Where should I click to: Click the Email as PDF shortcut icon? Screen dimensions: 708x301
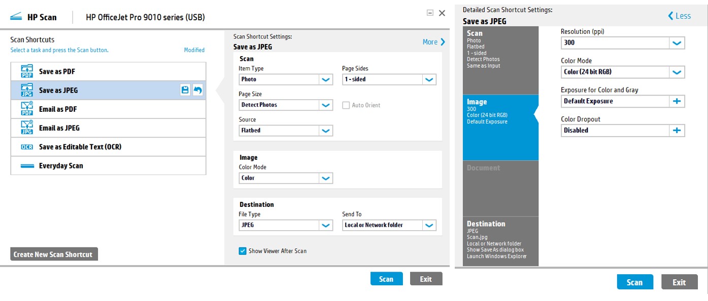(x=27, y=109)
